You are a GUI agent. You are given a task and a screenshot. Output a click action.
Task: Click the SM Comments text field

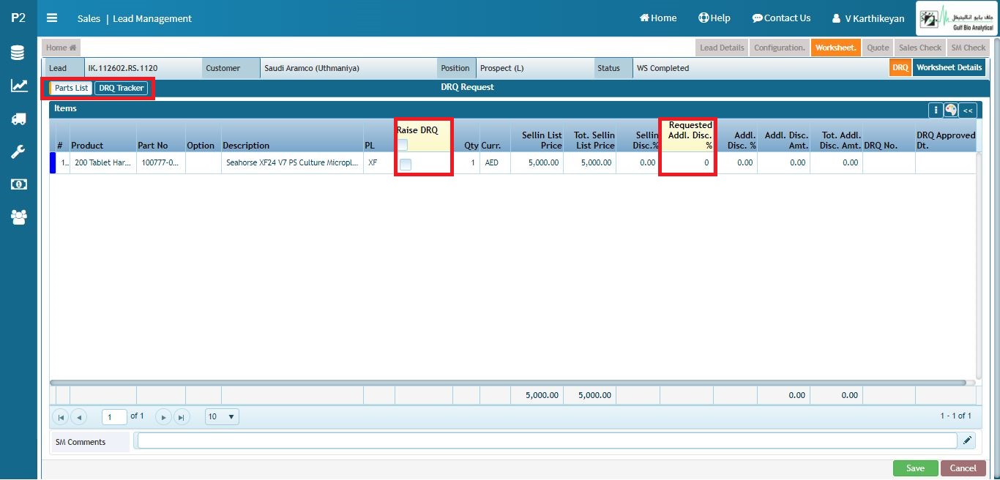[x=547, y=440]
